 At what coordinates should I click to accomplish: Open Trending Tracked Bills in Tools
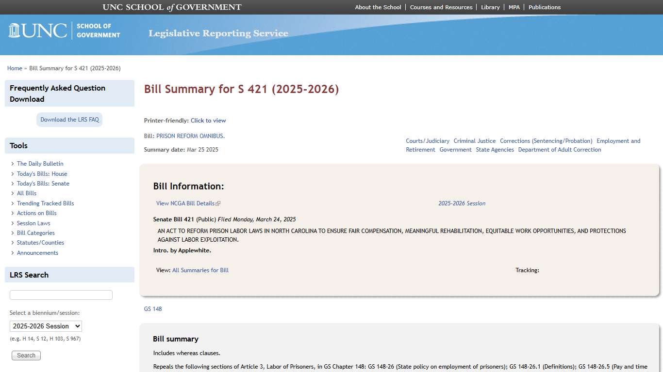[x=45, y=203]
